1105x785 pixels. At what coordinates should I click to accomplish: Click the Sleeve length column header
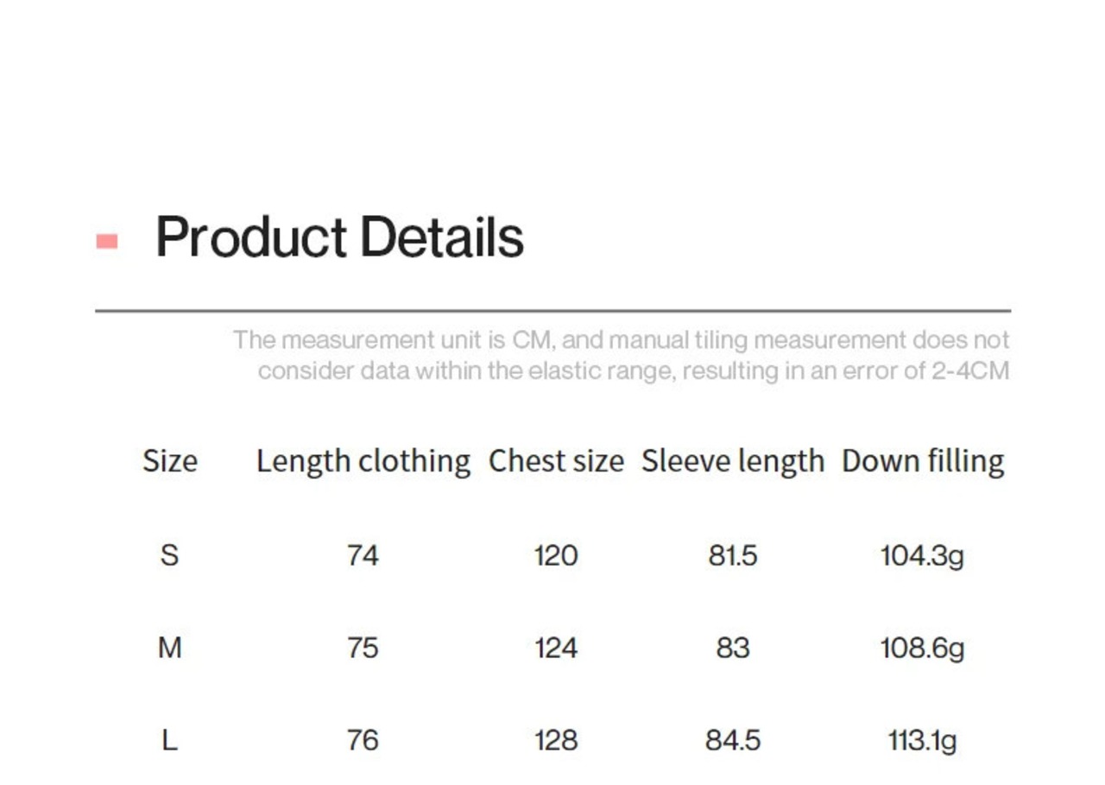point(733,461)
